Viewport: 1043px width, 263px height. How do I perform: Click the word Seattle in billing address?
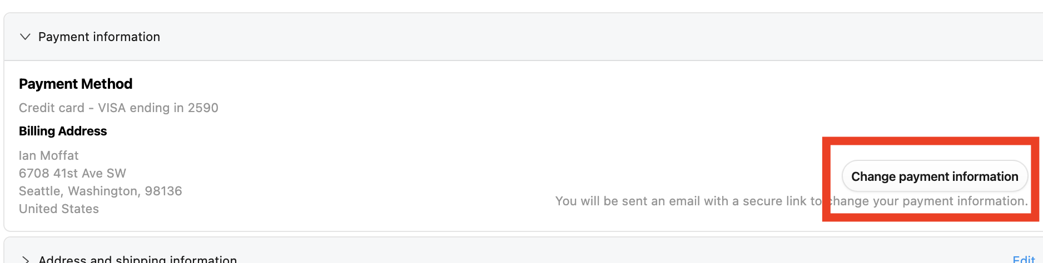pyautogui.click(x=41, y=191)
